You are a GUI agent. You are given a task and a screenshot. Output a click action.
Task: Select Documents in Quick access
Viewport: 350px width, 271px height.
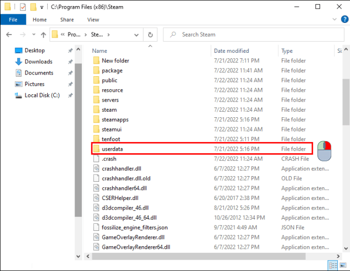(39, 73)
